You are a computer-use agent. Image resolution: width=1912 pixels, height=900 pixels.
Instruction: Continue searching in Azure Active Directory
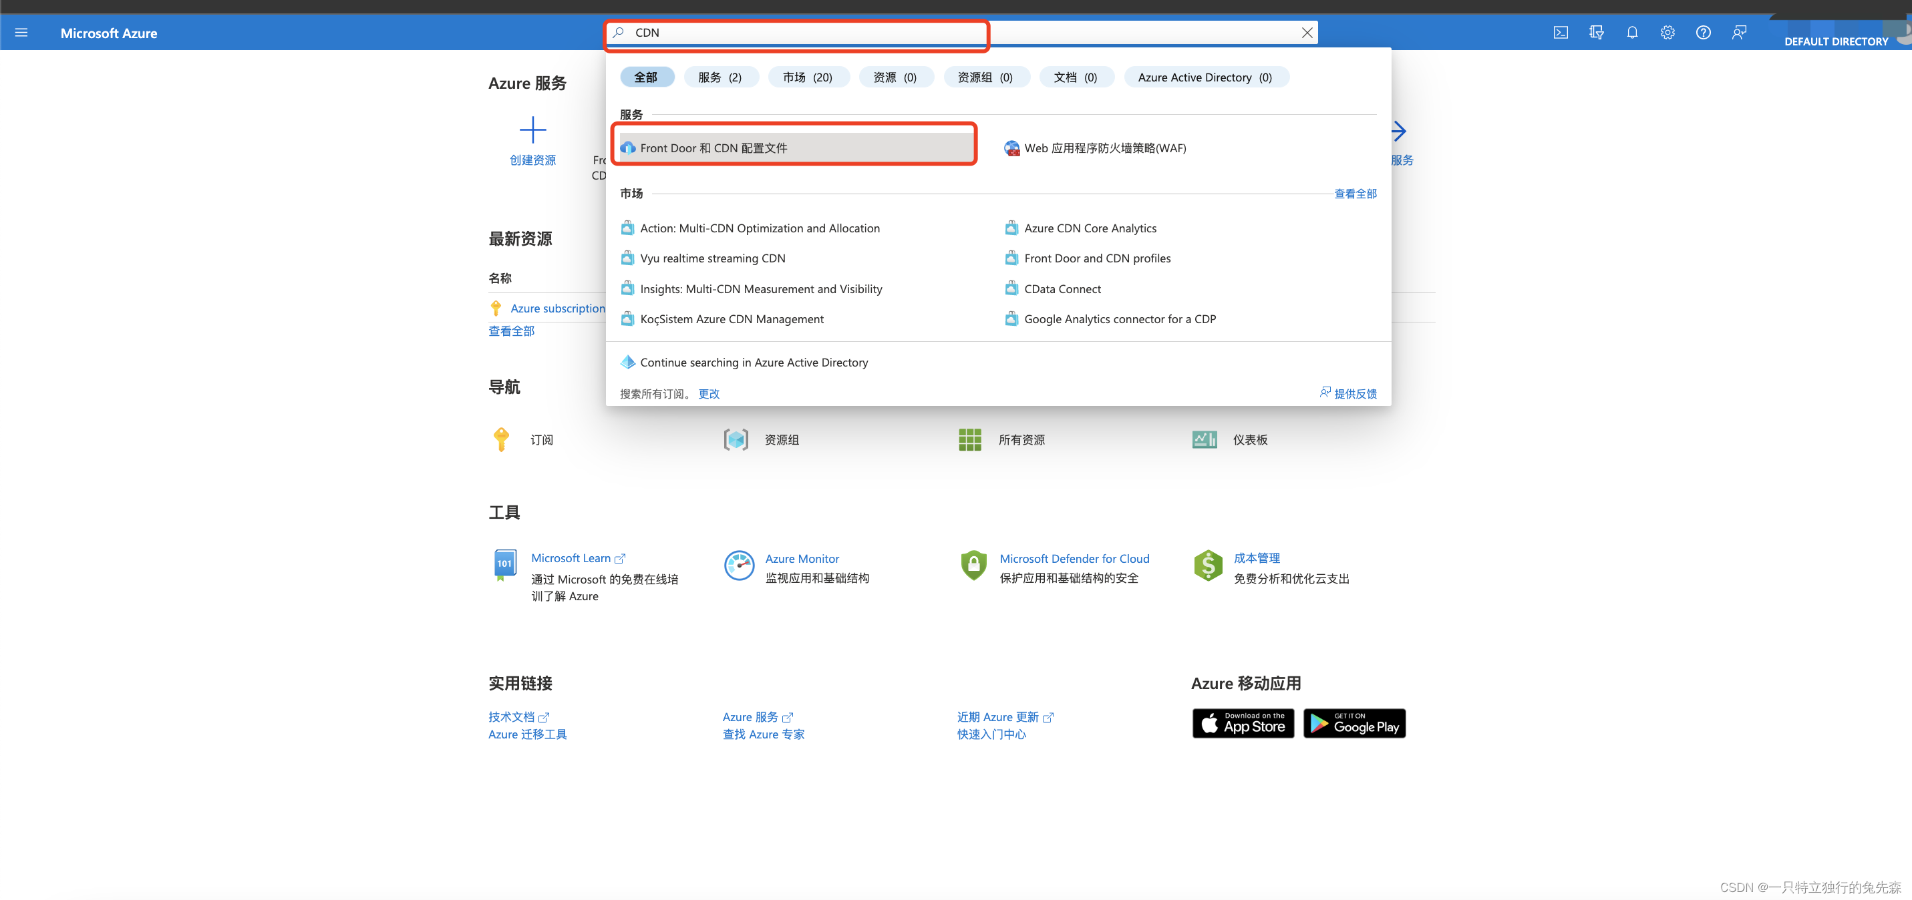754,363
